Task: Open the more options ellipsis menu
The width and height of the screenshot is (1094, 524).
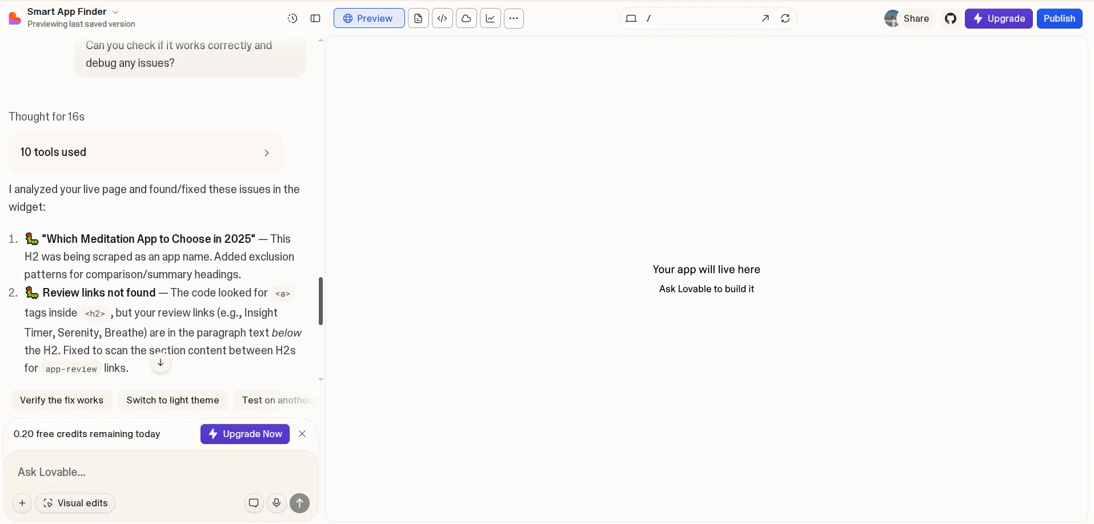Action: tap(514, 18)
